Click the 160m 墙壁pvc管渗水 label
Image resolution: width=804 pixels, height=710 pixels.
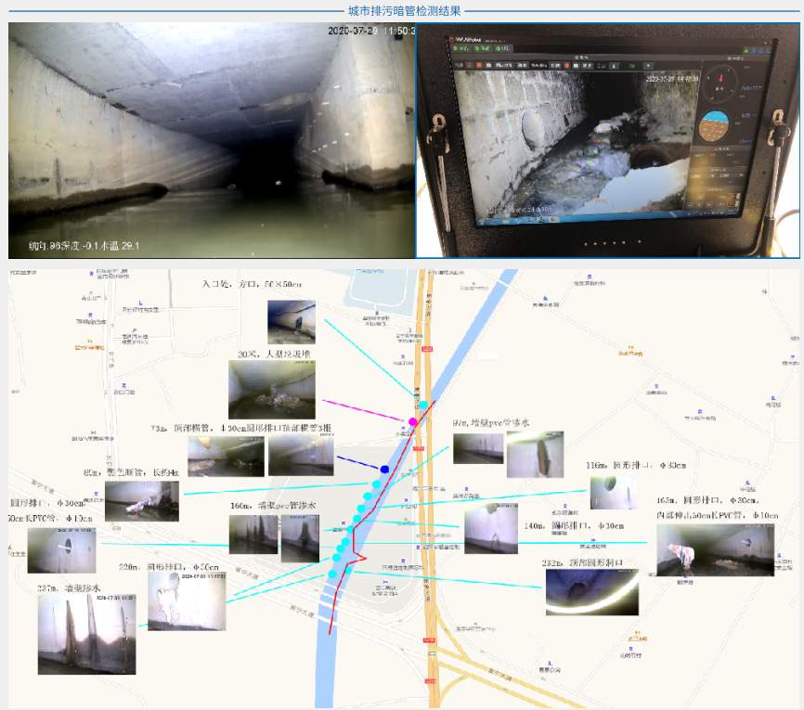(x=274, y=506)
